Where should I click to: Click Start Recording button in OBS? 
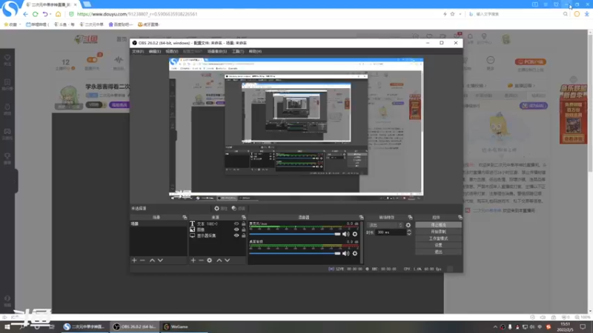(x=438, y=232)
